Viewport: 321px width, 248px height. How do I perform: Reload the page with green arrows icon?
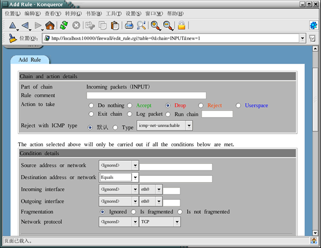pos(64,26)
